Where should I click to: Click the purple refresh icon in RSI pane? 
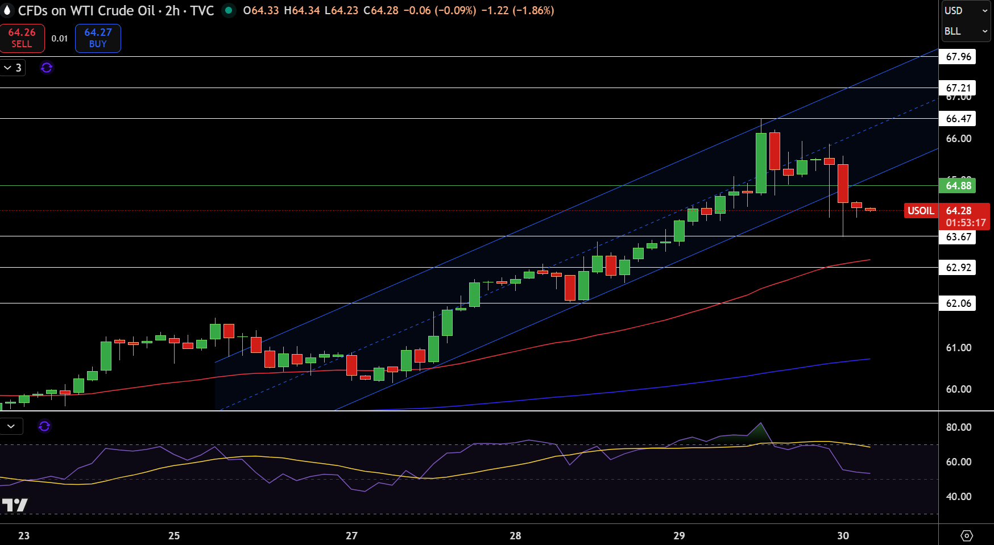point(44,426)
